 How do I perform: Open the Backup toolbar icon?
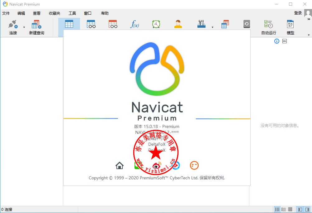coord(247,24)
